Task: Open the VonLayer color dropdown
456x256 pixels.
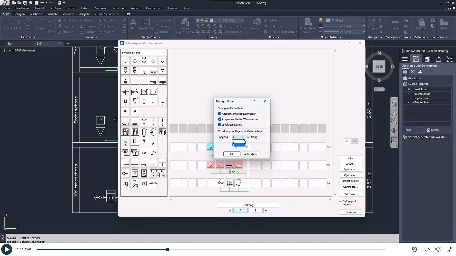Action: 345,20
